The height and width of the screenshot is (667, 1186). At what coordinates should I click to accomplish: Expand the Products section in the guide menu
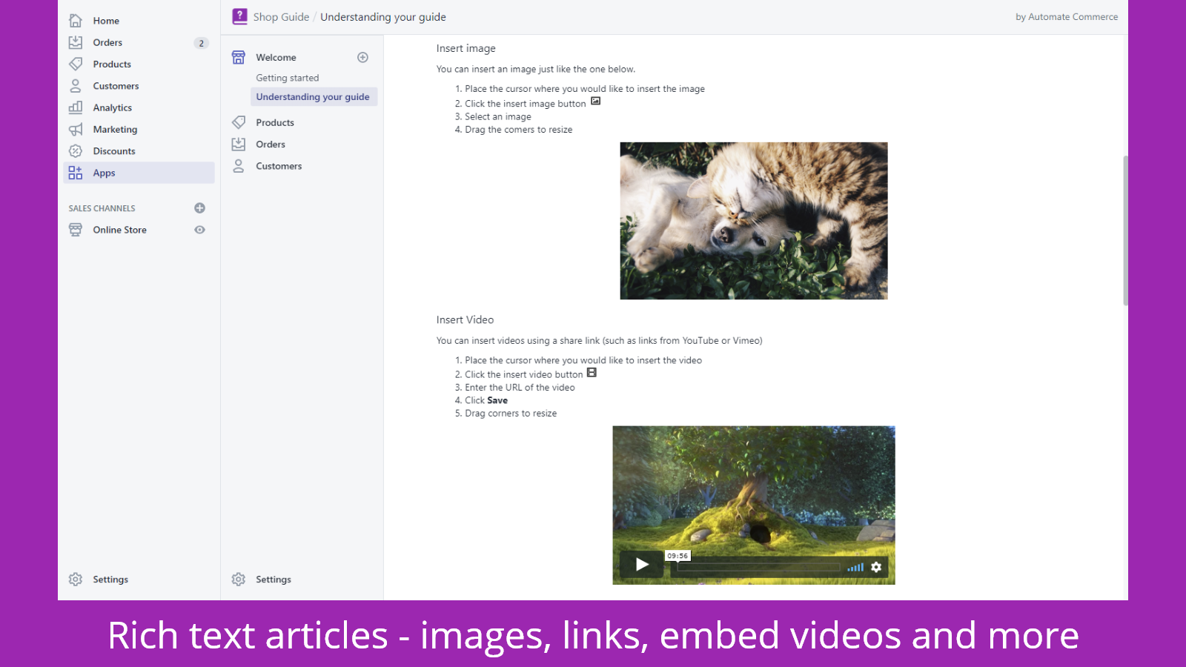tap(274, 122)
